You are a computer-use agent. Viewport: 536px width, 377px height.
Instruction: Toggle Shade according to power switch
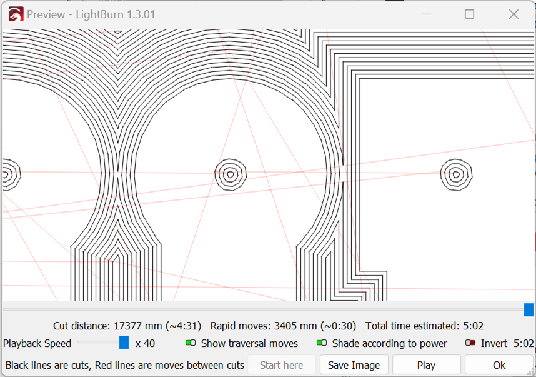[322, 343]
